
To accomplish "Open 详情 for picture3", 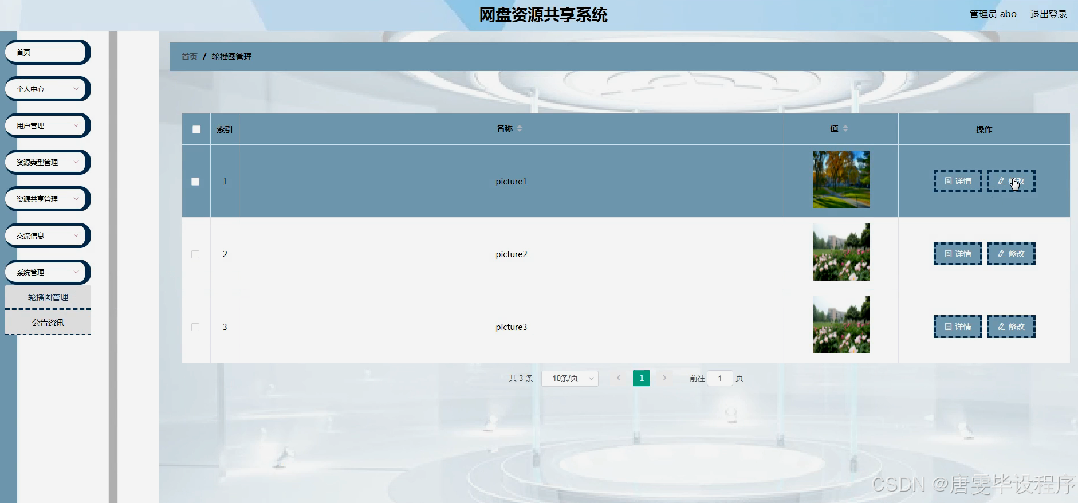I will coord(958,327).
